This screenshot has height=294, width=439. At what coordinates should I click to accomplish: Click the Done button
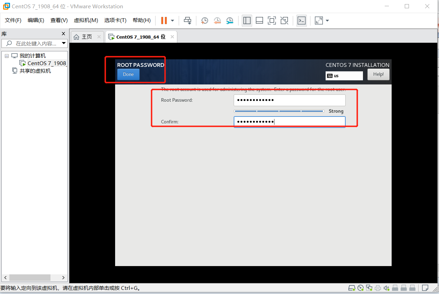click(128, 74)
